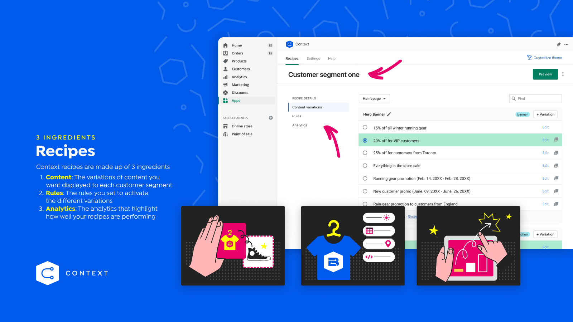Click the Products tag icon
Viewport: 573px width, 322px height.
tap(225, 61)
